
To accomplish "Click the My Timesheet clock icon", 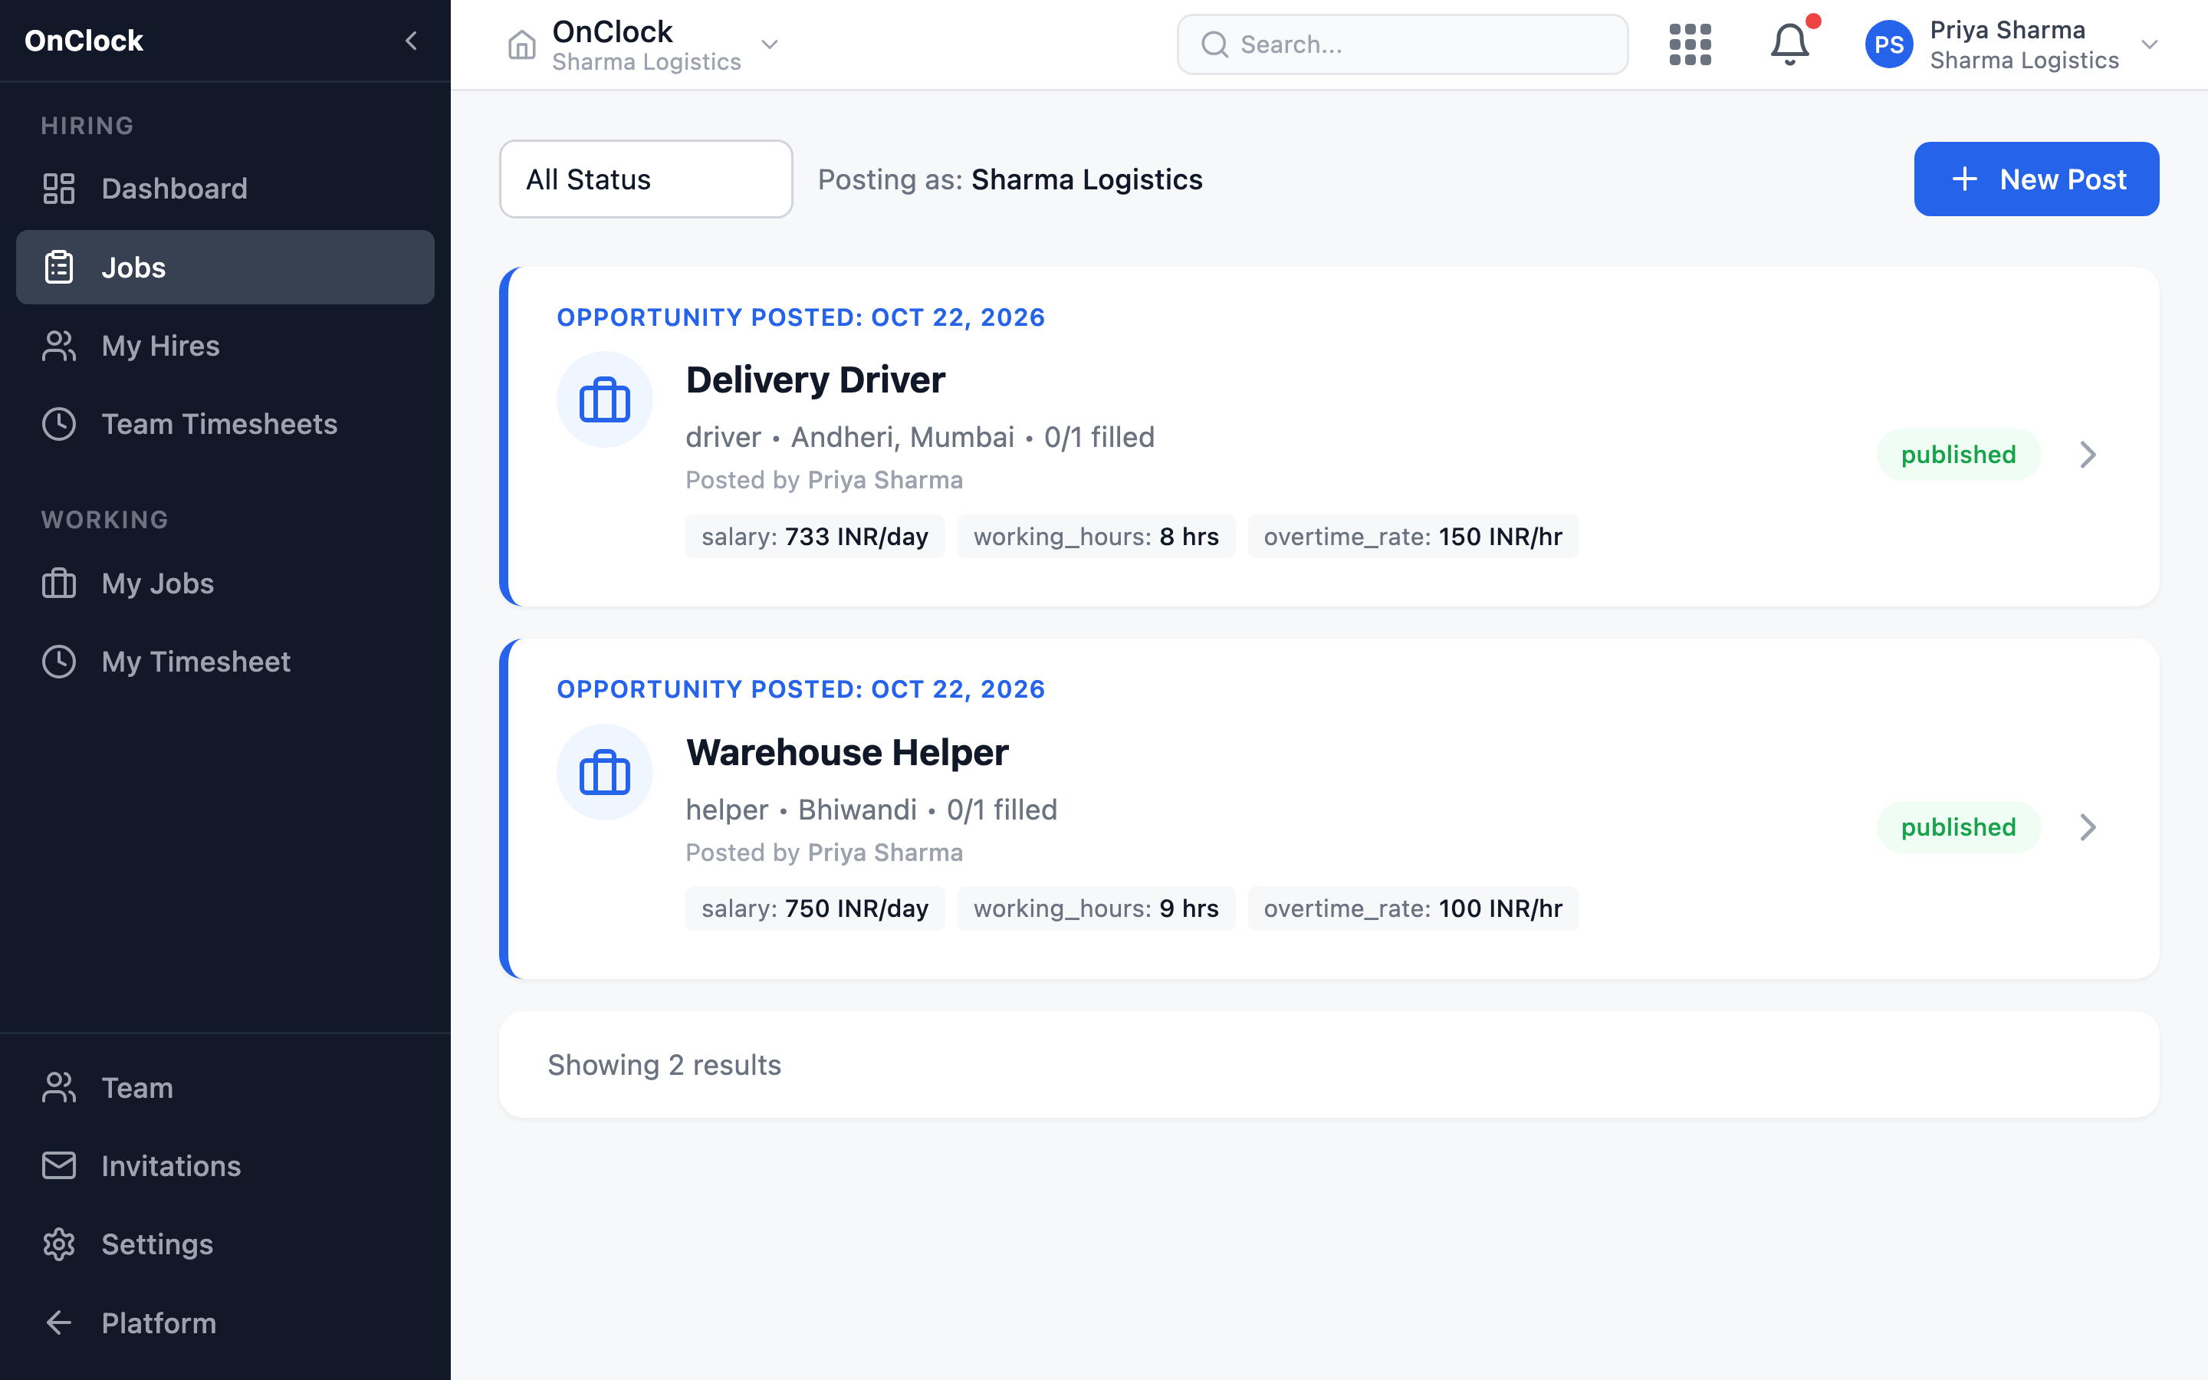I will pyautogui.click(x=59, y=662).
